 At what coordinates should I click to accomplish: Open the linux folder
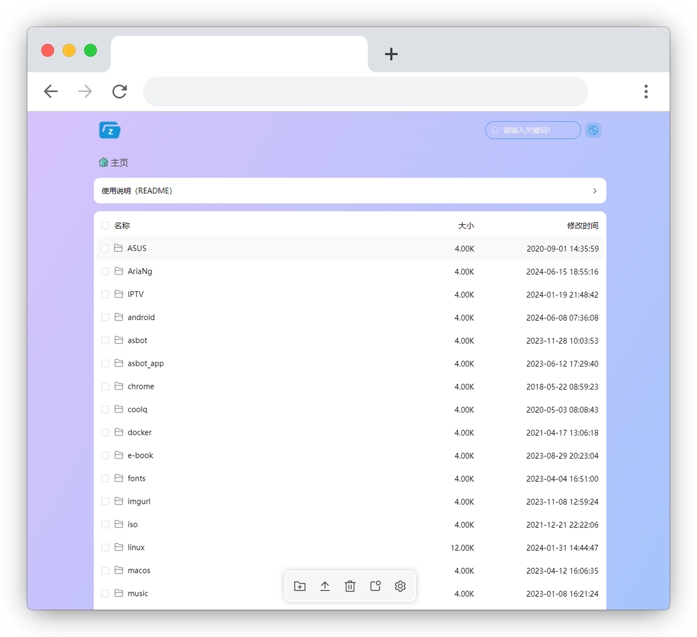click(x=136, y=548)
